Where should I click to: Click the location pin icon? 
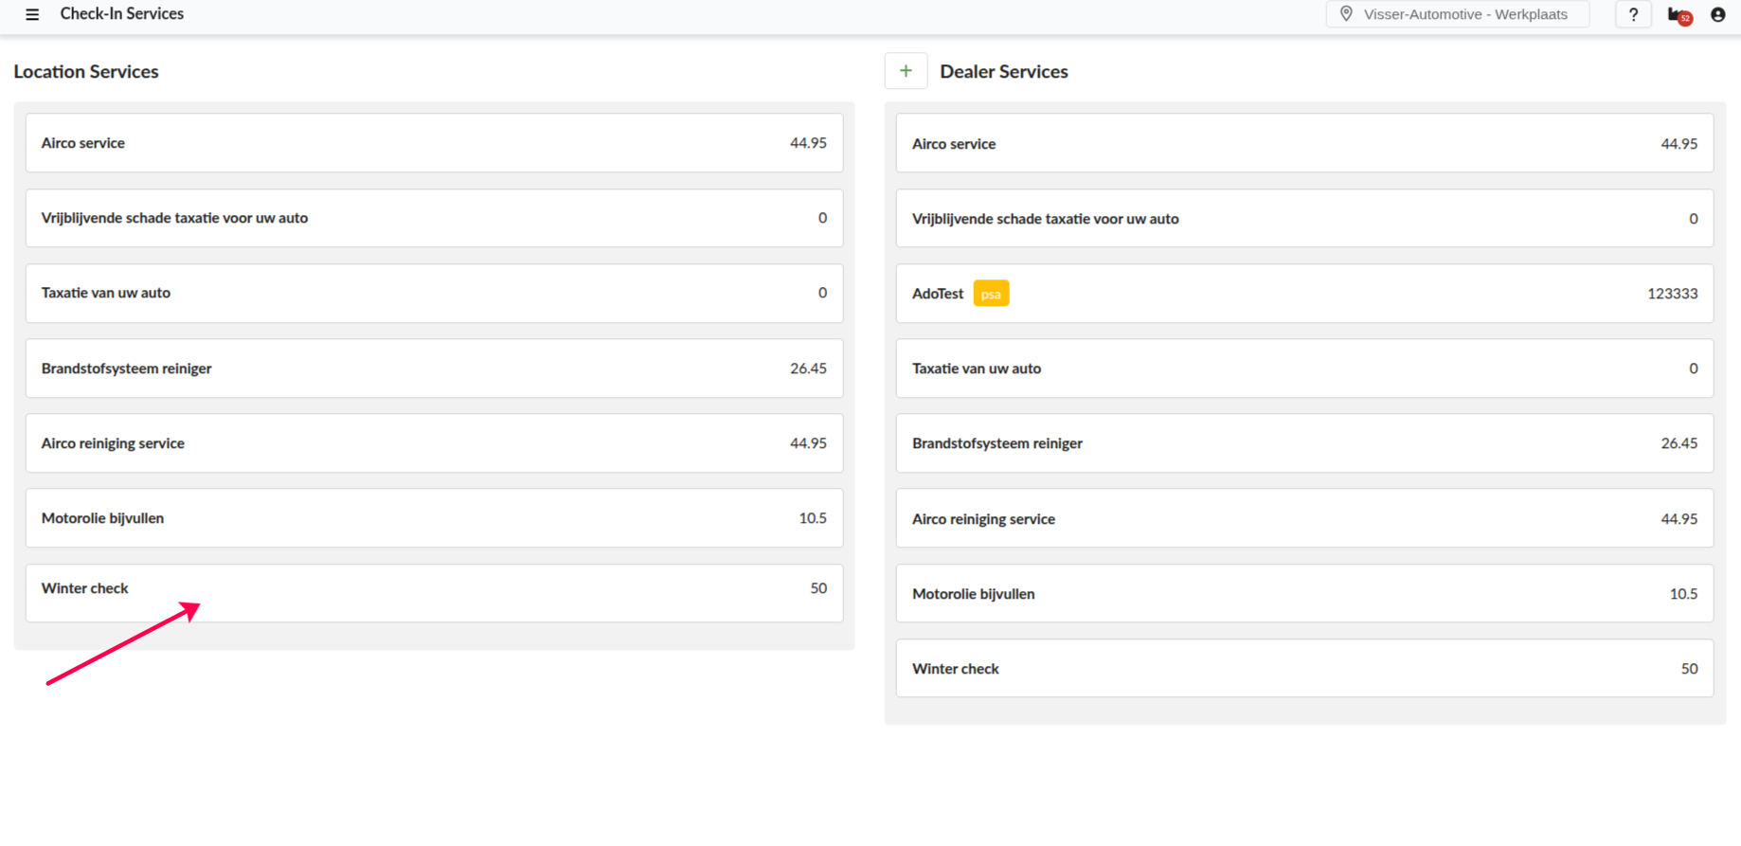pos(1346,14)
